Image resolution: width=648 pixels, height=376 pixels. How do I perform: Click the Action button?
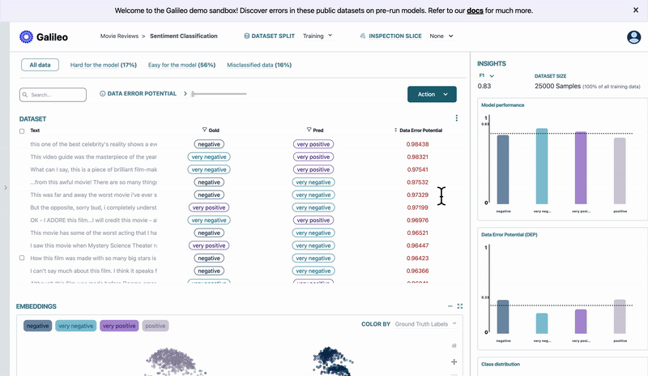click(x=432, y=94)
